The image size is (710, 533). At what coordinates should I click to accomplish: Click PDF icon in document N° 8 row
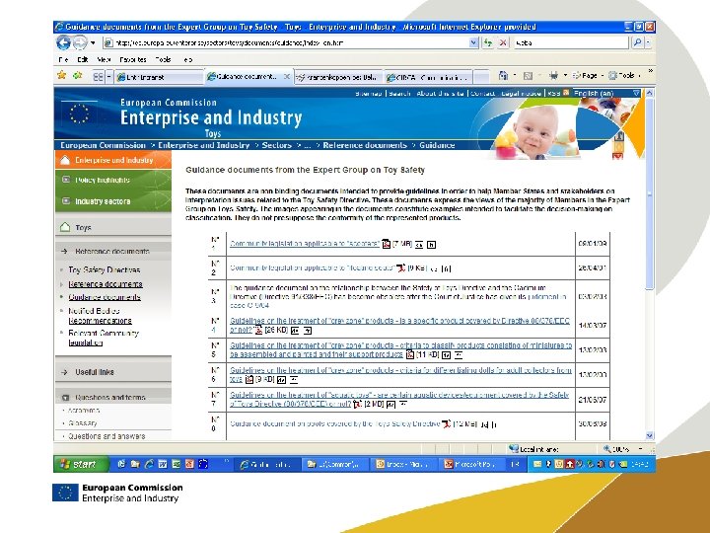click(x=447, y=423)
